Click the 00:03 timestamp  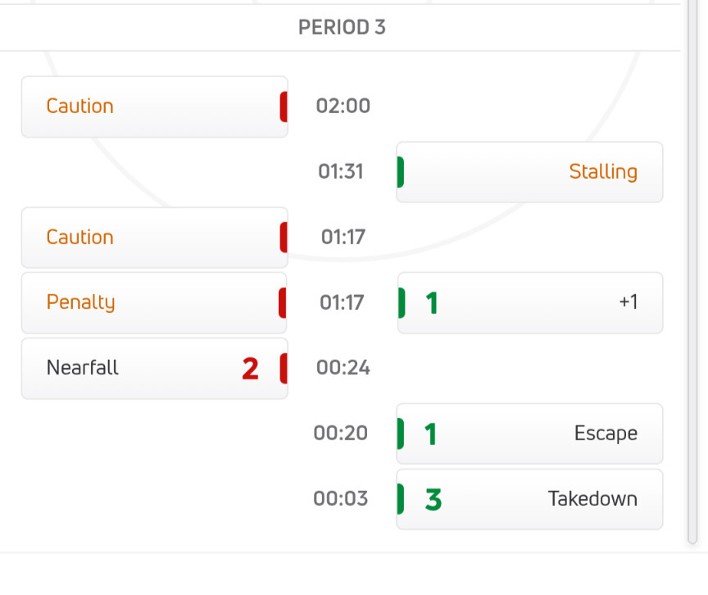pyautogui.click(x=341, y=499)
